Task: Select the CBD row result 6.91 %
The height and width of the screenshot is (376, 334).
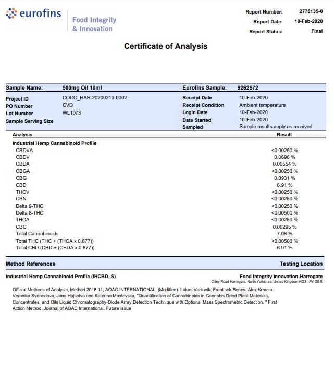Action: (284, 185)
